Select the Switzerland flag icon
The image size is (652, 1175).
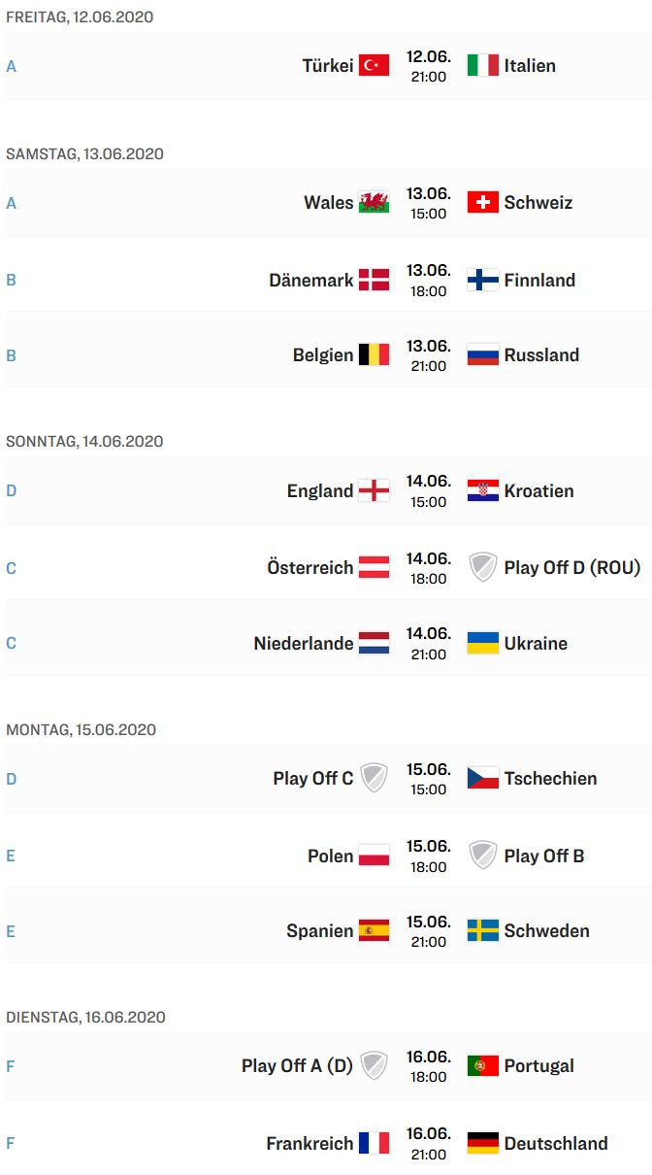[482, 203]
